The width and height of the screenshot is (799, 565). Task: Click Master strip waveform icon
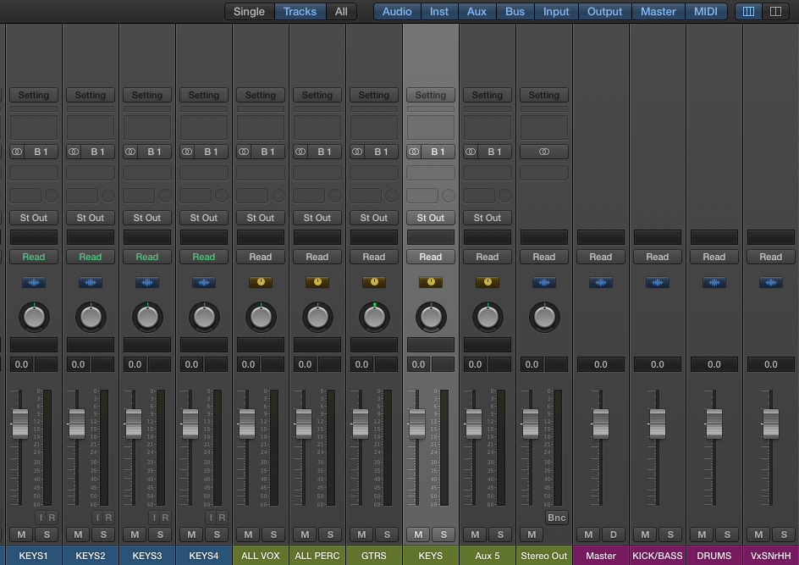(x=601, y=282)
